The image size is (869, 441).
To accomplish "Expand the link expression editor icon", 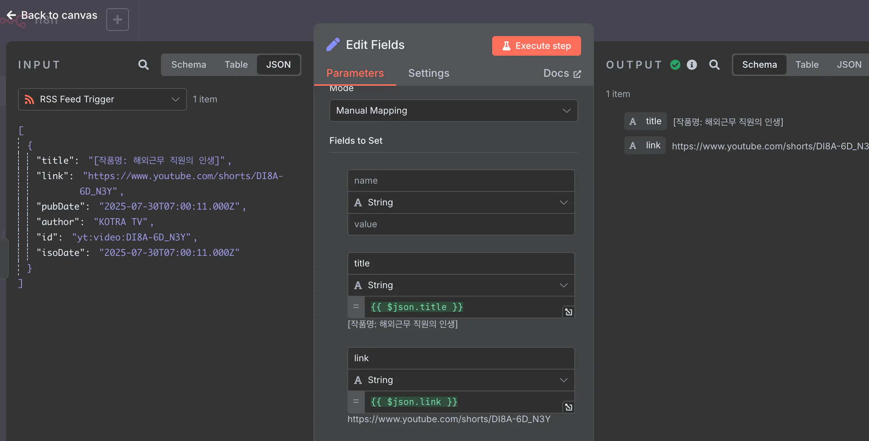I will pos(568,407).
